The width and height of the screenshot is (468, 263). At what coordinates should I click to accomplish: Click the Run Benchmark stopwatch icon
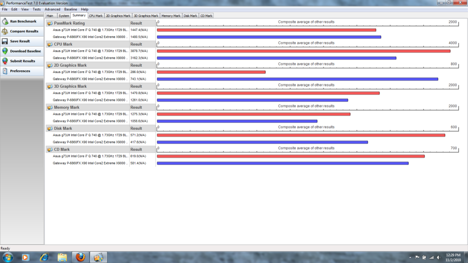(x=5, y=21)
